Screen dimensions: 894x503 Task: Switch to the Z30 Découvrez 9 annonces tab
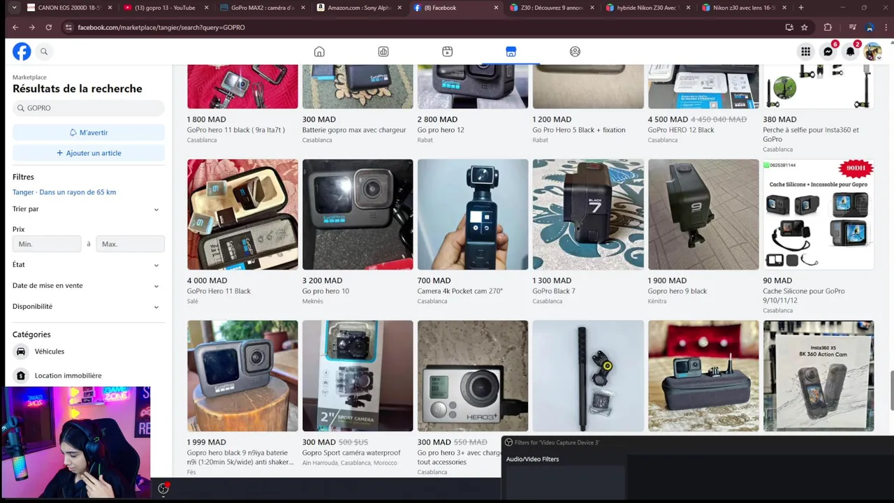pyautogui.click(x=551, y=8)
